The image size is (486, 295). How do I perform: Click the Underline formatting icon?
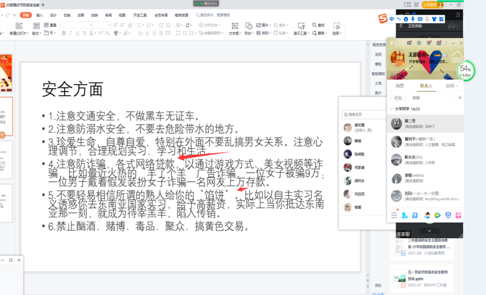coord(77,33)
